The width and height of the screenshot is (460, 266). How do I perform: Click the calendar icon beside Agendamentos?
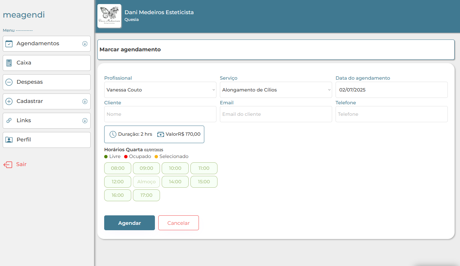click(9, 44)
